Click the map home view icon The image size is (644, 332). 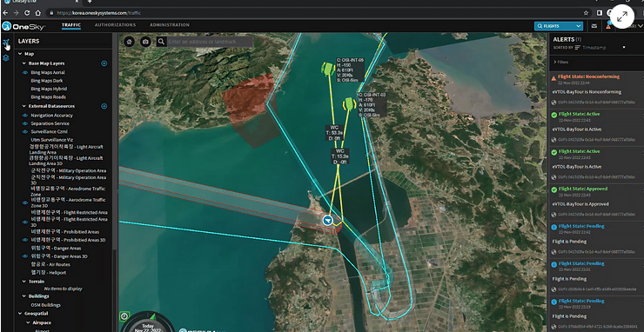click(130, 42)
